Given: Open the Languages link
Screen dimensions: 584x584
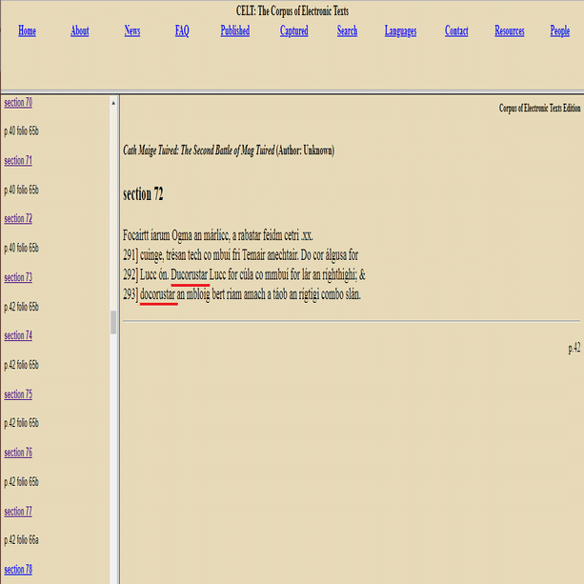Looking at the screenshot, I should click(401, 30).
